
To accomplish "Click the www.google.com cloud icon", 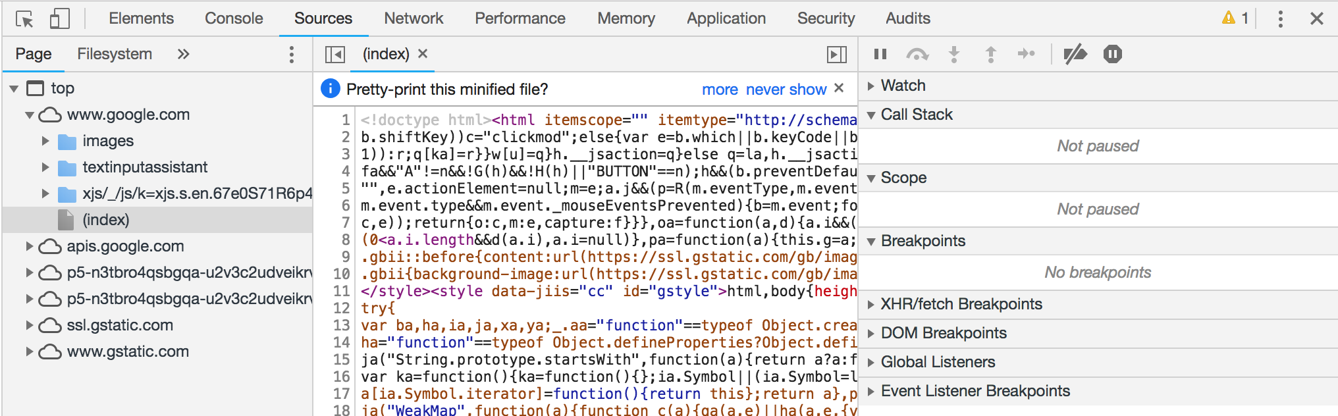I will pyautogui.click(x=50, y=115).
